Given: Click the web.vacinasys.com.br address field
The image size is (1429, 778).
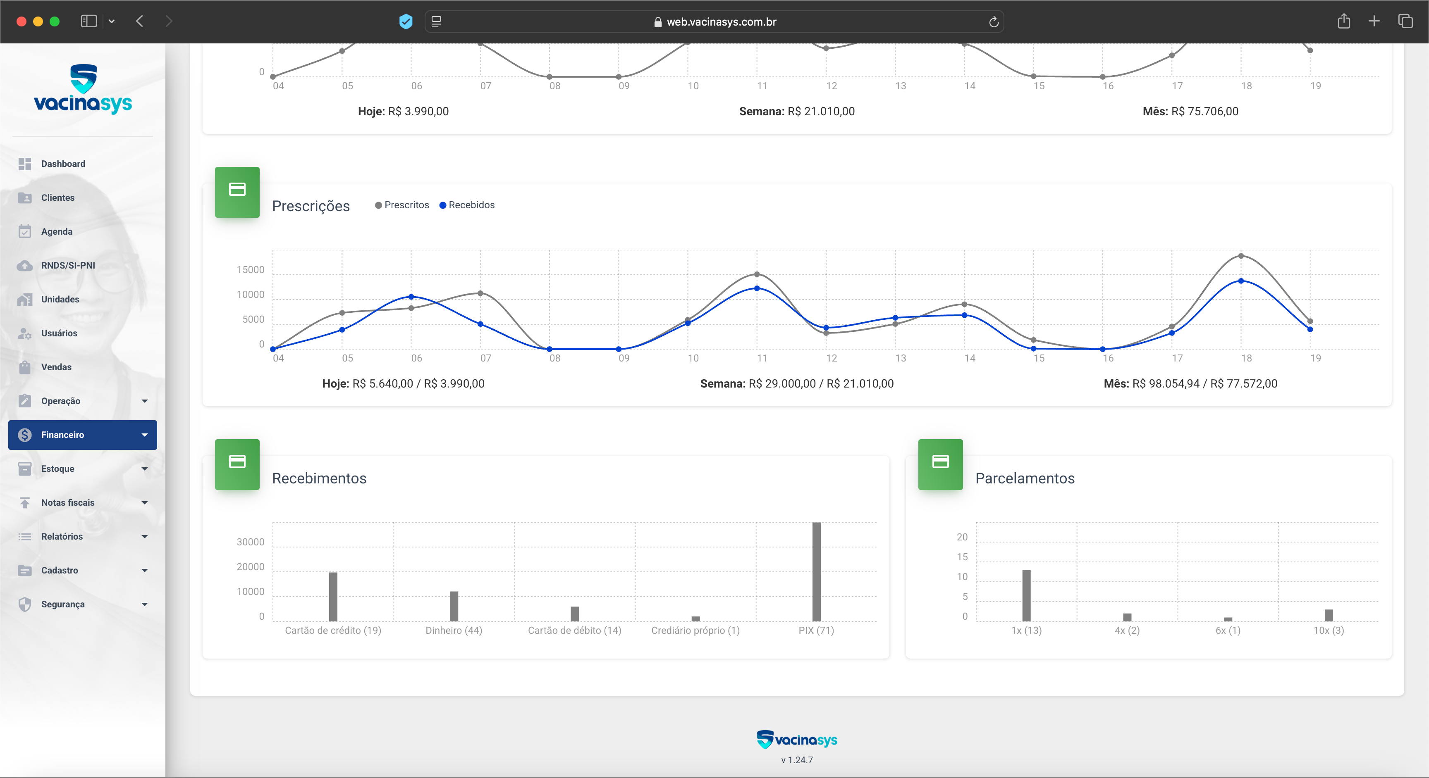Looking at the screenshot, I should pyautogui.click(x=714, y=21).
